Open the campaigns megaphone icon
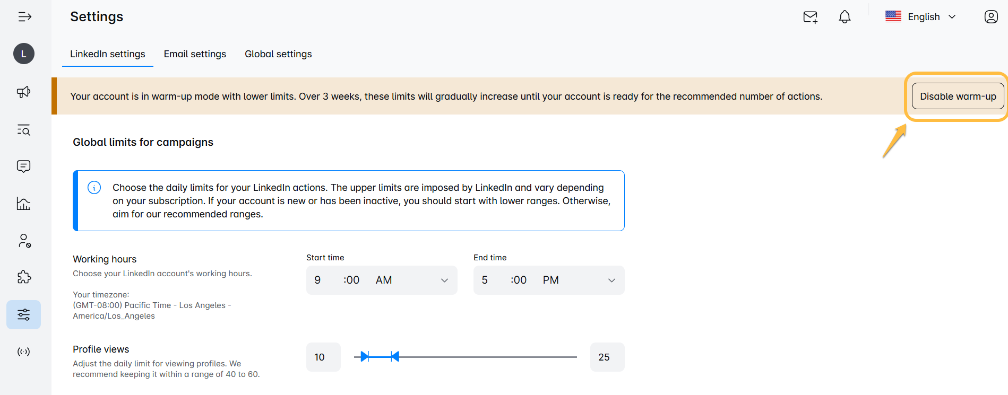1008x395 pixels. pyautogui.click(x=24, y=92)
